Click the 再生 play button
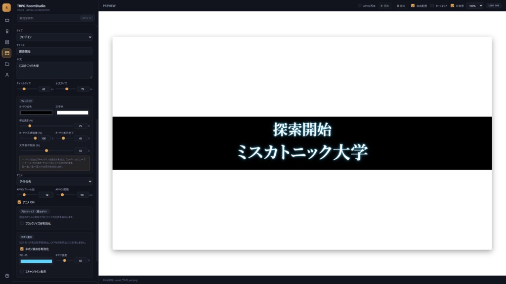Image resolution: width=506 pixels, height=284 pixels. 385,6
